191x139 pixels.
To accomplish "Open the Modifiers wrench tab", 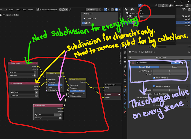I will click(x=125, y=91).
